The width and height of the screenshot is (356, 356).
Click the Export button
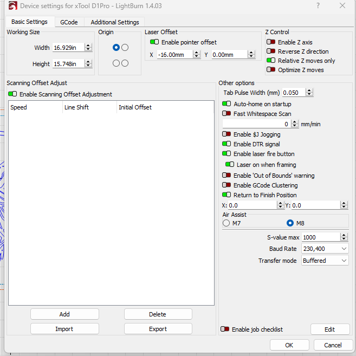point(158,329)
